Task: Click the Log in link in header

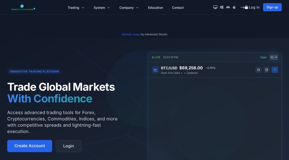Action: tap(250, 7)
